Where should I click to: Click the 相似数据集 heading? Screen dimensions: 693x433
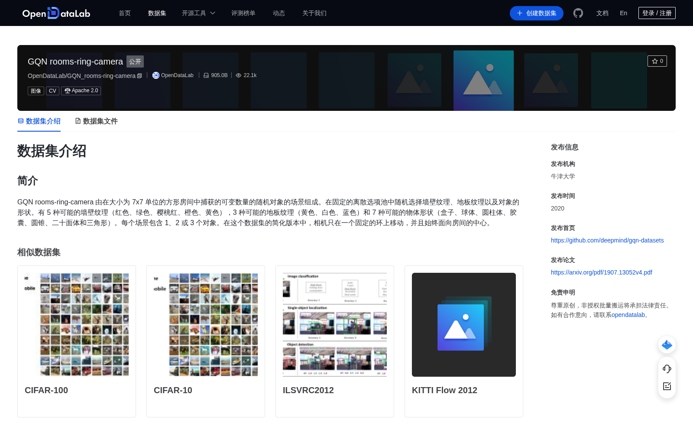[39, 252]
